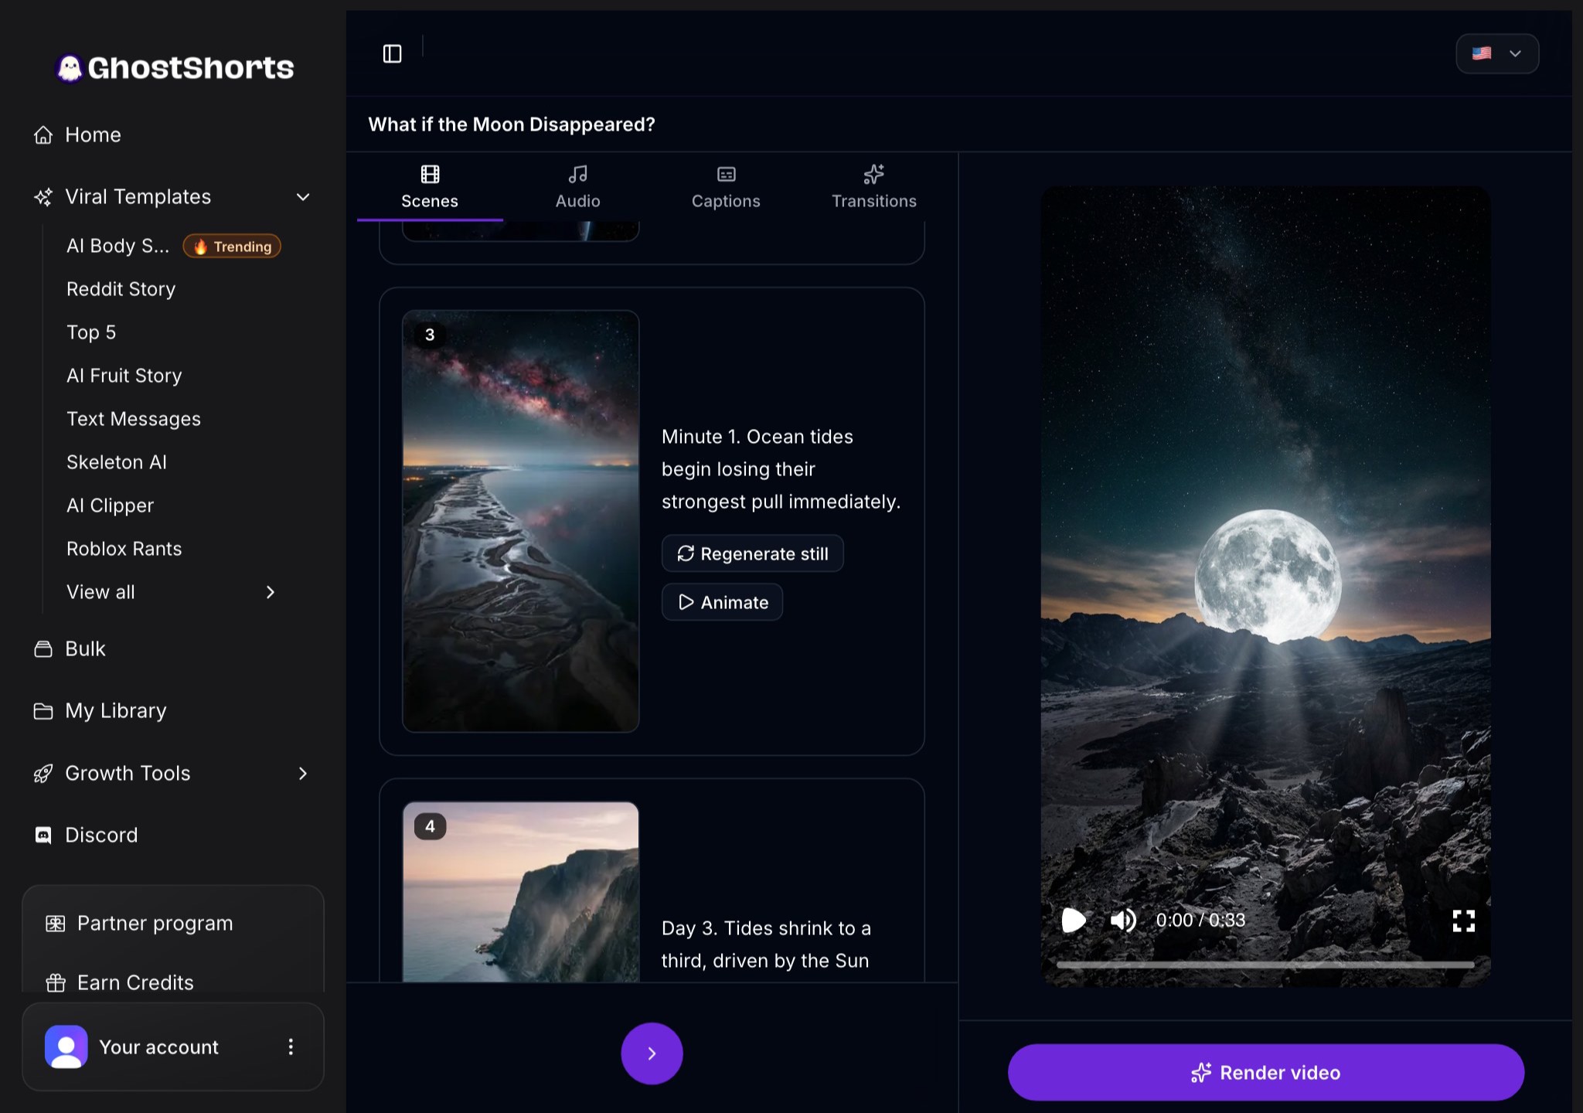
Task: Switch to the Scenes tab
Action: 430,187
